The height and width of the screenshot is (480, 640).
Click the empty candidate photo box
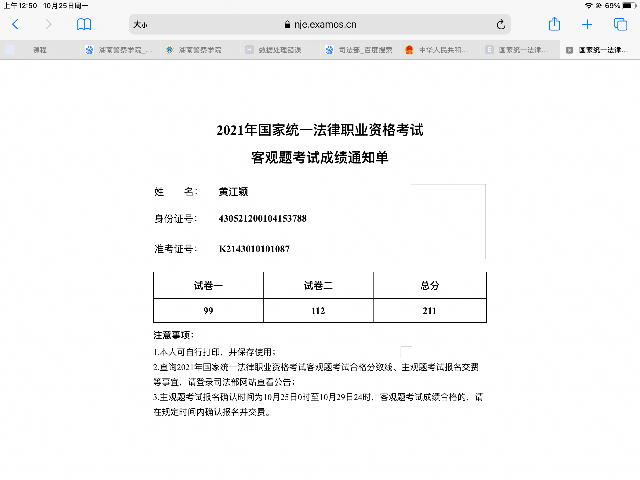click(x=448, y=222)
